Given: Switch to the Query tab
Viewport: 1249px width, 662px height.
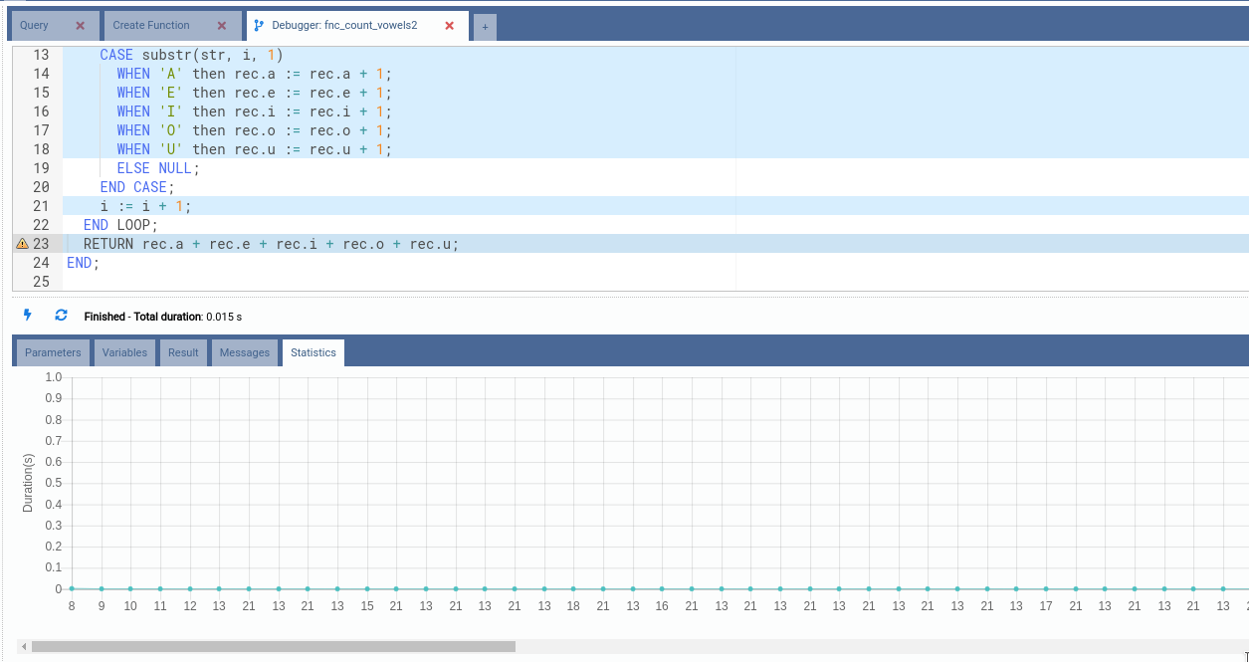Looking at the screenshot, I should 35,26.
